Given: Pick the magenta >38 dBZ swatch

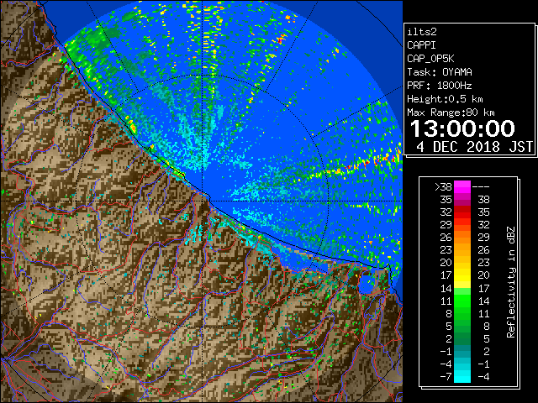Looking at the screenshot, I should point(462,186).
